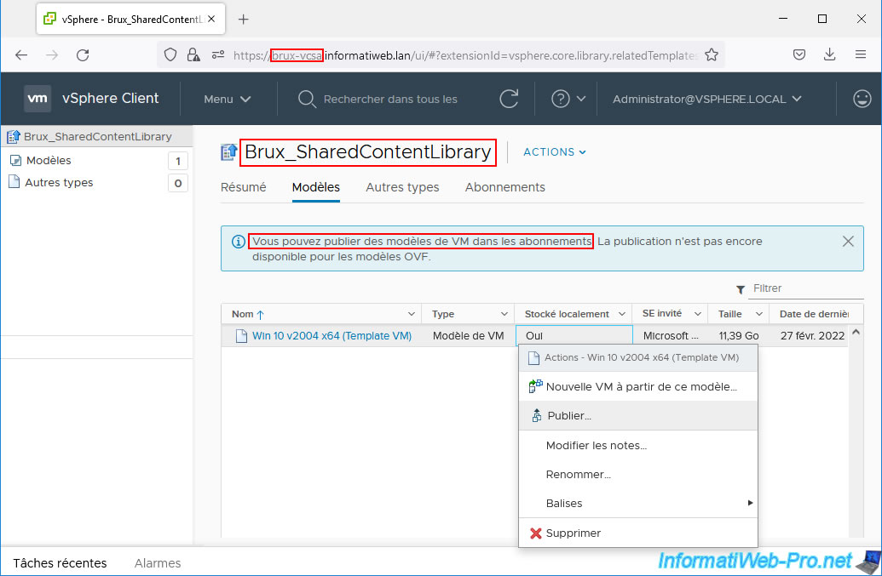Open the Pocket save icon

coord(799,55)
